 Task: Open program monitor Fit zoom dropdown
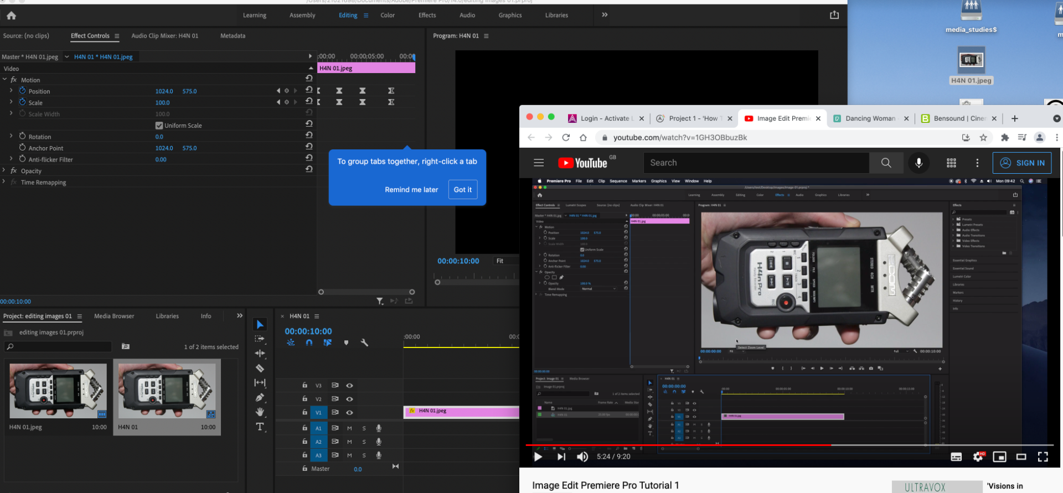tap(505, 261)
